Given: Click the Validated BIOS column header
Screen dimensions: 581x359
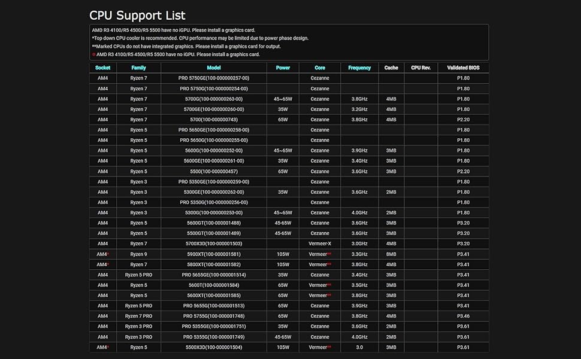Looking at the screenshot, I should (463, 68).
